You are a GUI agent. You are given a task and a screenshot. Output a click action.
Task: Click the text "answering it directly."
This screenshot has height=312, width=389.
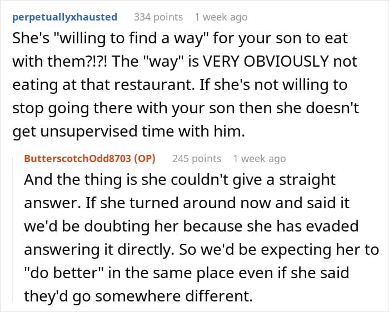coord(99,250)
